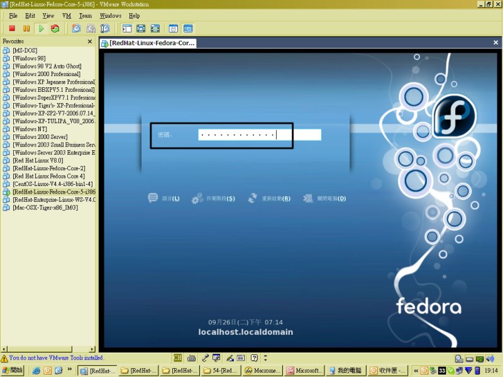Select [CentOS-Linux-V4.4-i386-bin1-4] favorite

[53, 184]
